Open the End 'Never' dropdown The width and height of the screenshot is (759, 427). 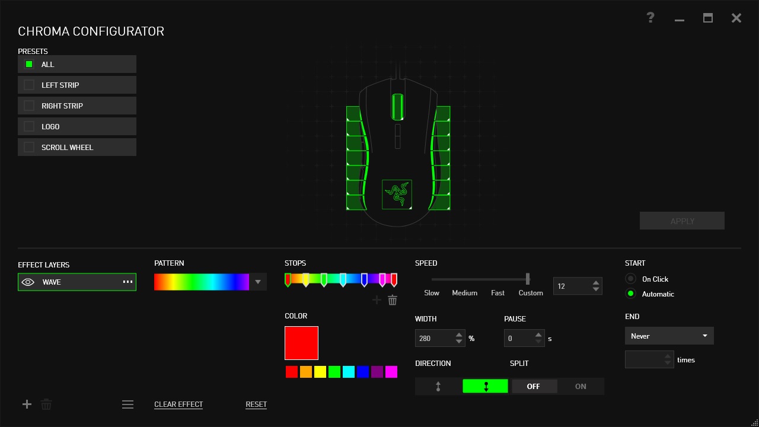click(669, 336)
